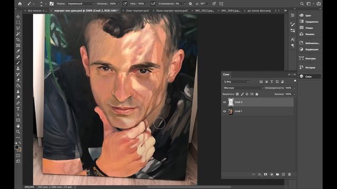337x189 pixels.
Task: Toggle pressure for opacity icon
Action: (125, 4)
